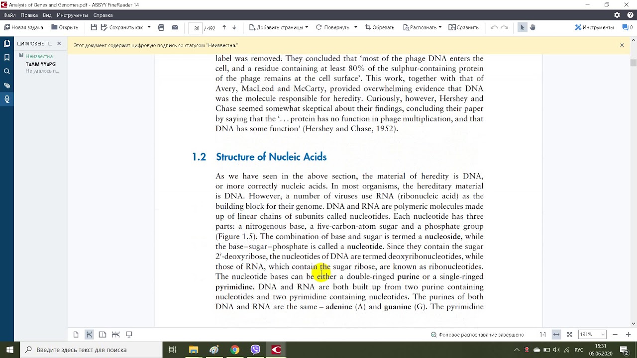Open the 'Распознать' dropdown
This screenshot has width=637, height=358.
coord(423,27)
